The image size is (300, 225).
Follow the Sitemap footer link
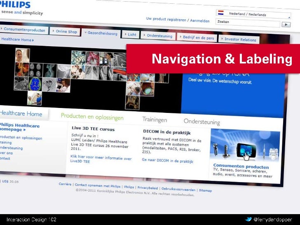(205, 190)
